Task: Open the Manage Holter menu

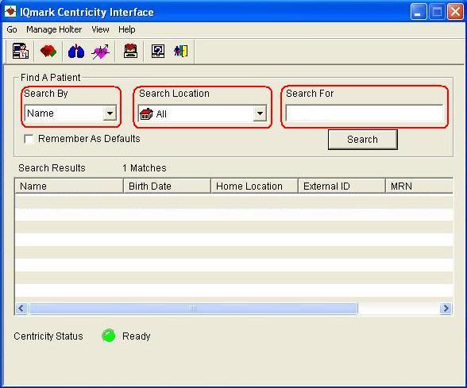Action: click(54, 29)
